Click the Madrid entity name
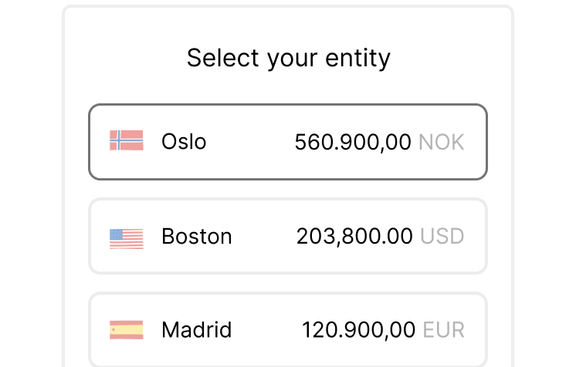Viewport: 576px width, 367px height. click(x=196, y=331)
